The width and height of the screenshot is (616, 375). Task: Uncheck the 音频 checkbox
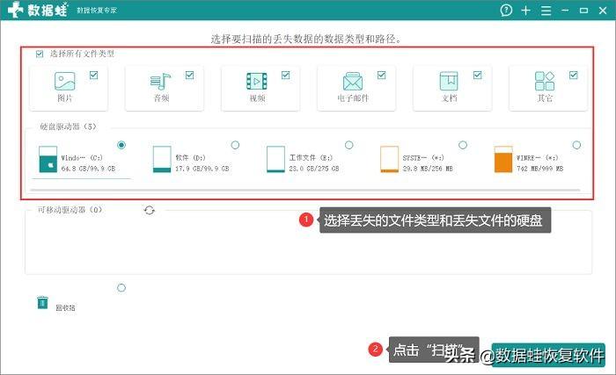[190, 75]
